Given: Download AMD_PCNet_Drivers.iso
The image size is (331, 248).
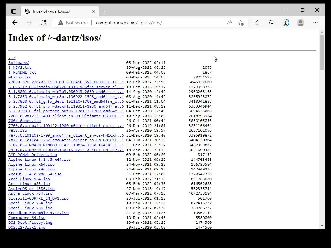Looking at the screenshot, I should [33, 155].
